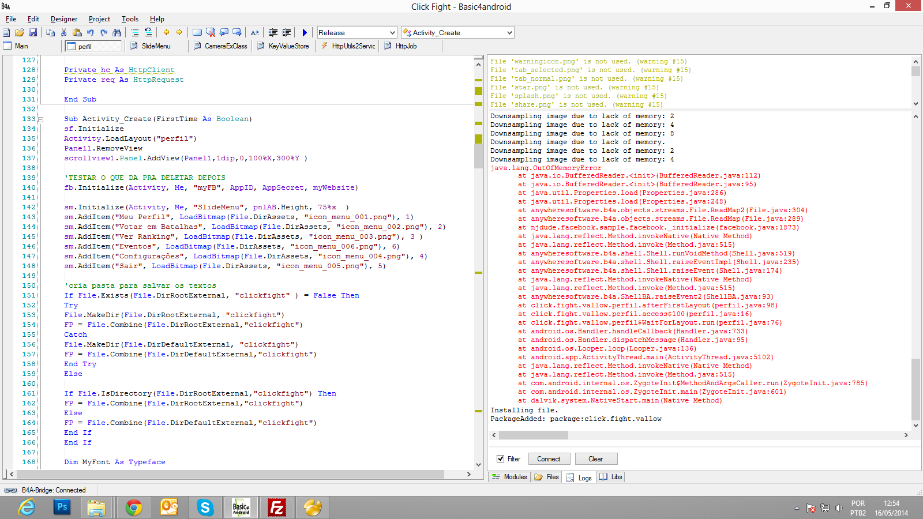Open the Designer menu
Screen dimensions: 923x519
[x=63, y=19]
